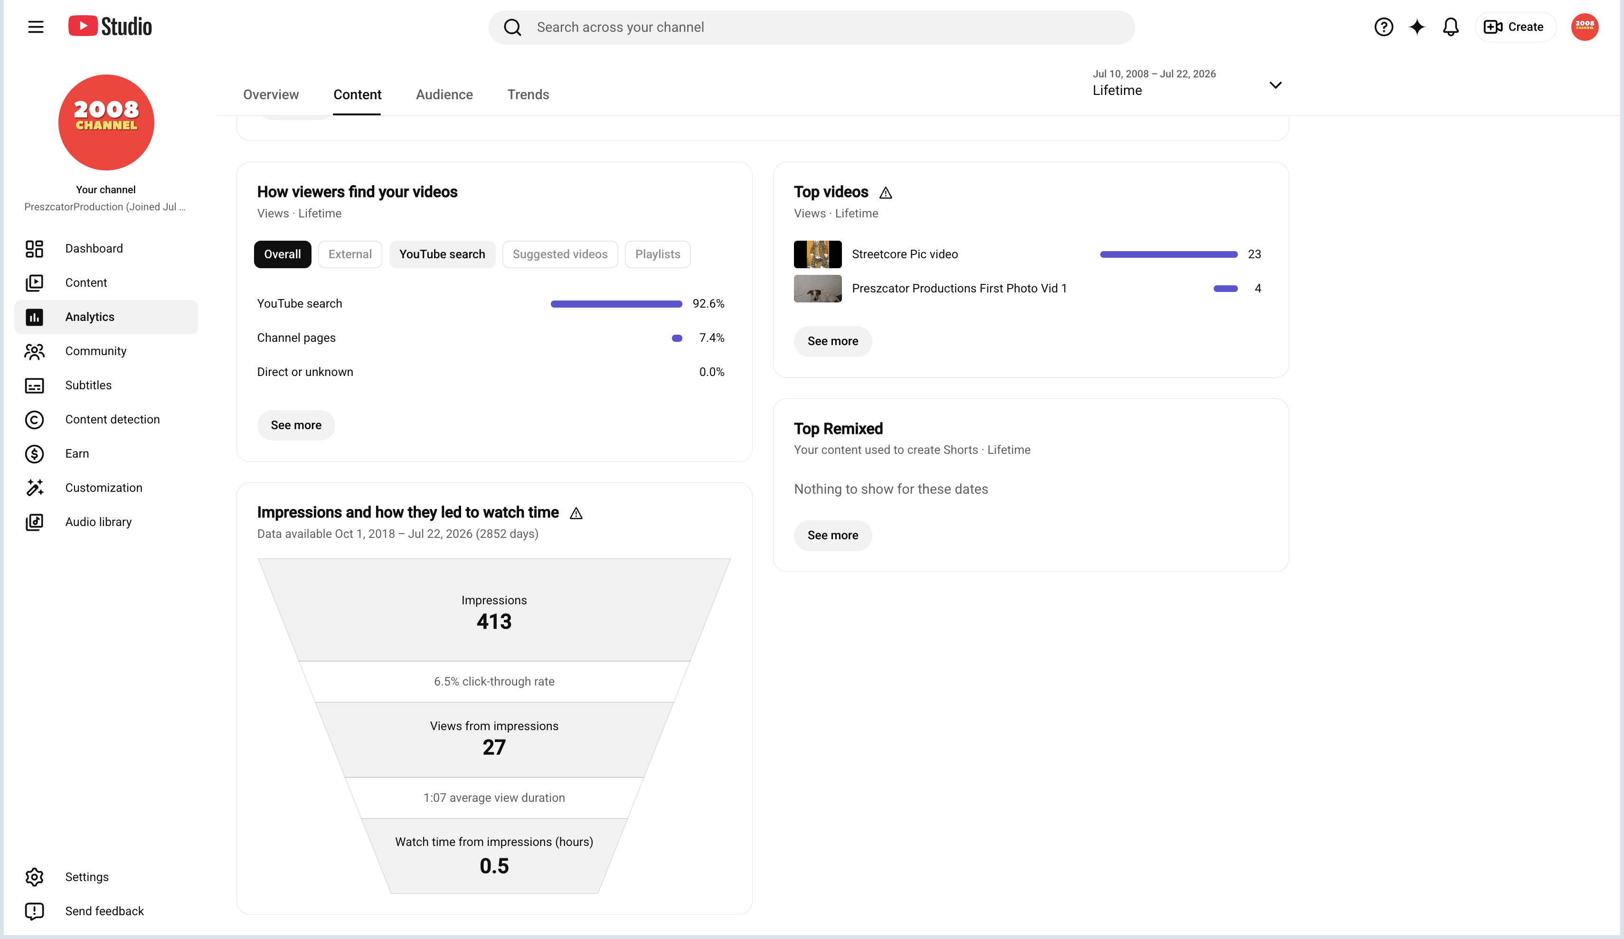Click See more under traffic sources
The width and height of the screenshot is (1624, 939).
pyautogui.click(x=296, y=425)
